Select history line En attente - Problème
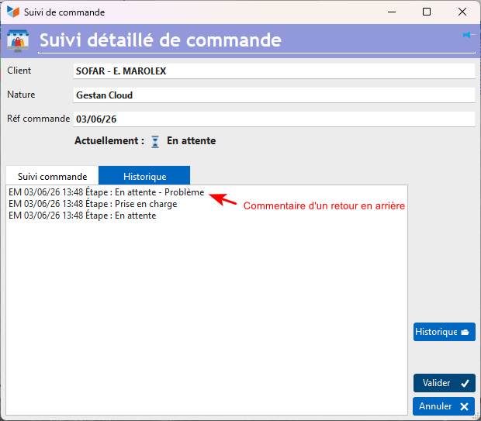 [x=106, y=192]
